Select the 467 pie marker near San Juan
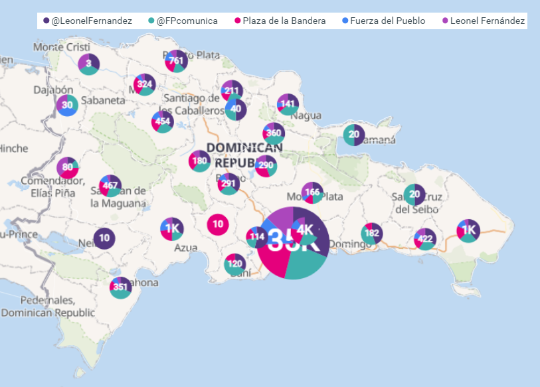 click(110, 186)
